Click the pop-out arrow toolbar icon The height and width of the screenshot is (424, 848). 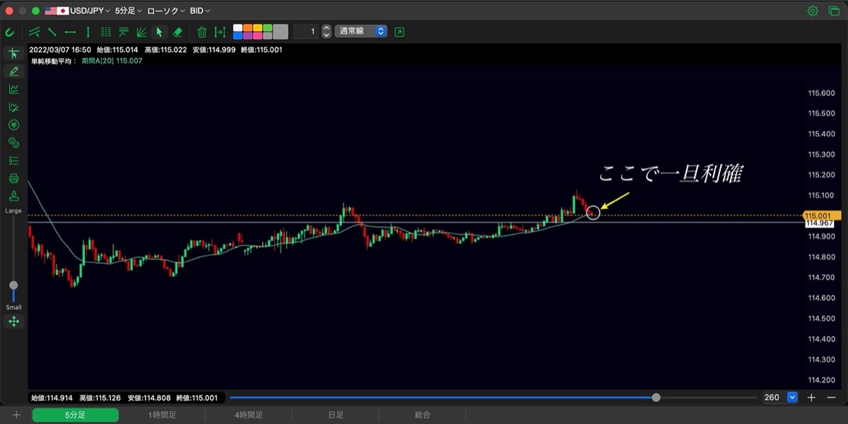[x=400, y=32]
